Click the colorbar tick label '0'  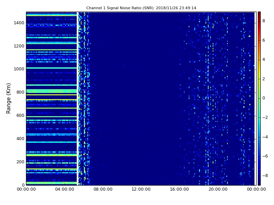[264, 98]
